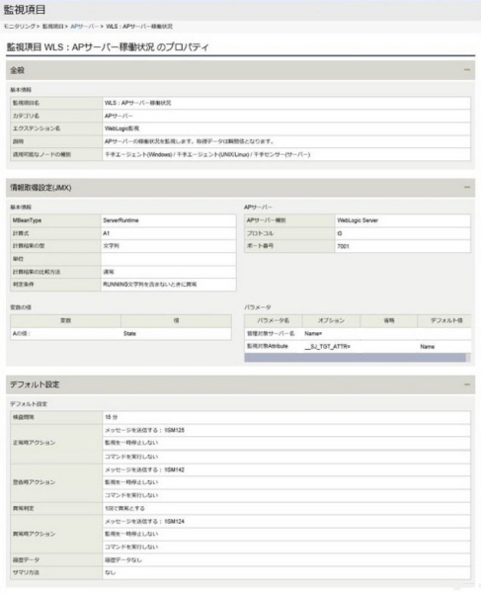This screenshot has width=481, height=593.
Task: Click the オプション column header
Action: [331, 320]
